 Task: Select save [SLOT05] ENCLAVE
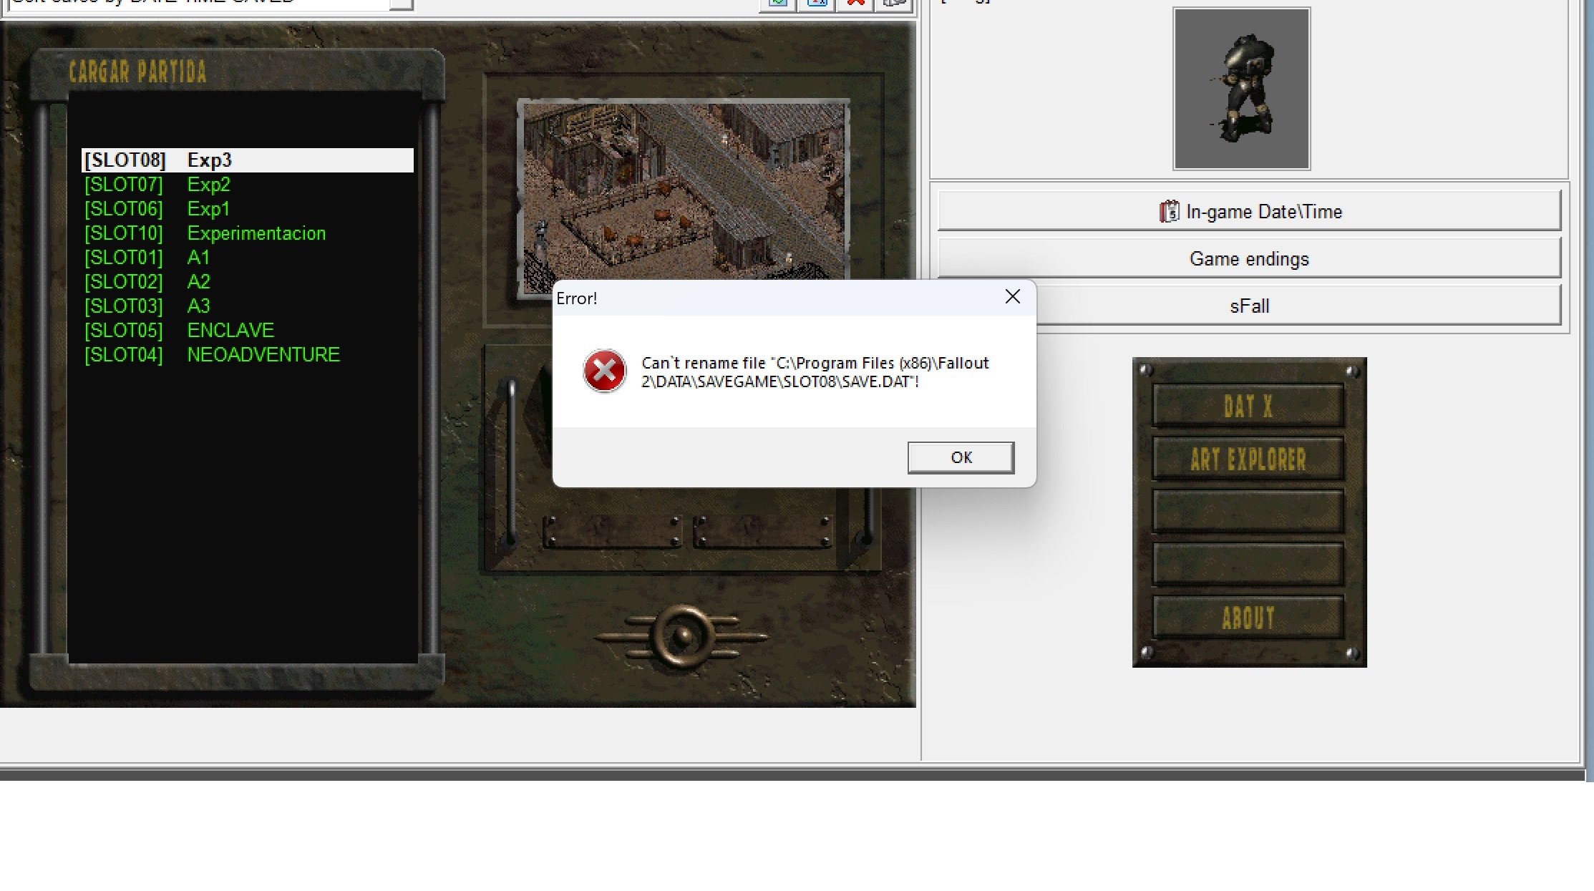pyautogui.click(x=248, y=331)
